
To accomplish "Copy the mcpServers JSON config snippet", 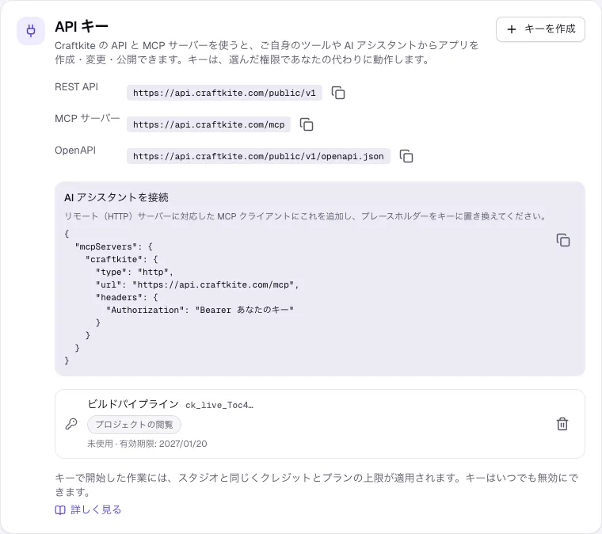I will (x=563, y=240).
